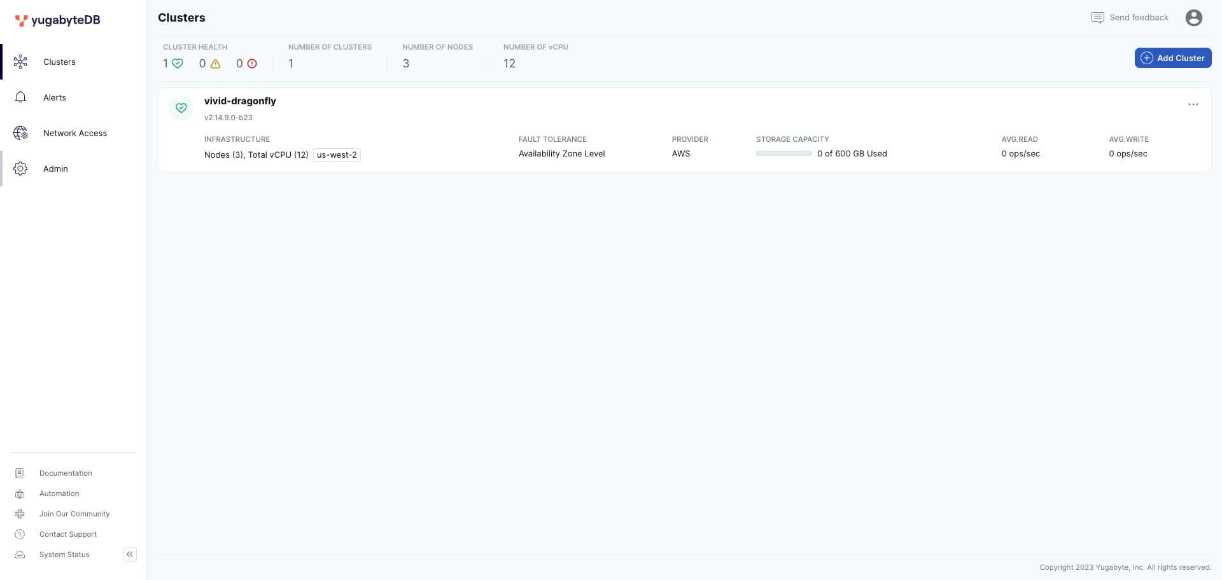Viewport: 1222px width, 580px height.
Task: Click the Join Our Community Slack icon
Action: coord(20,514)
